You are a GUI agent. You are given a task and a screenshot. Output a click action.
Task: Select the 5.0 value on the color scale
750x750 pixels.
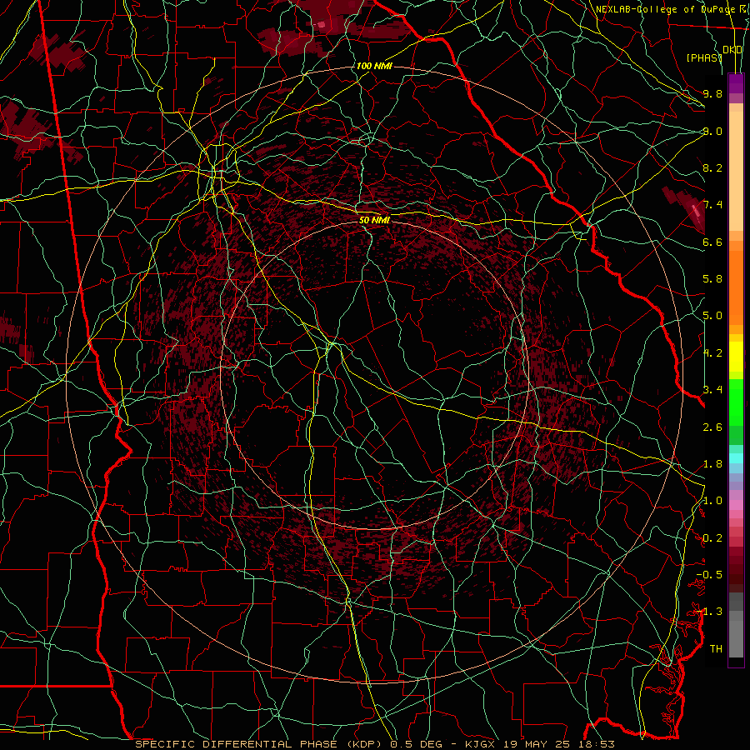[x=712, y=316]
